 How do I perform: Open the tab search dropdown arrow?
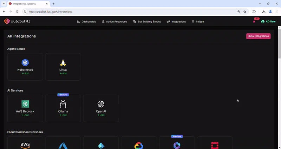pyautogui.click(x=4, y=4)
